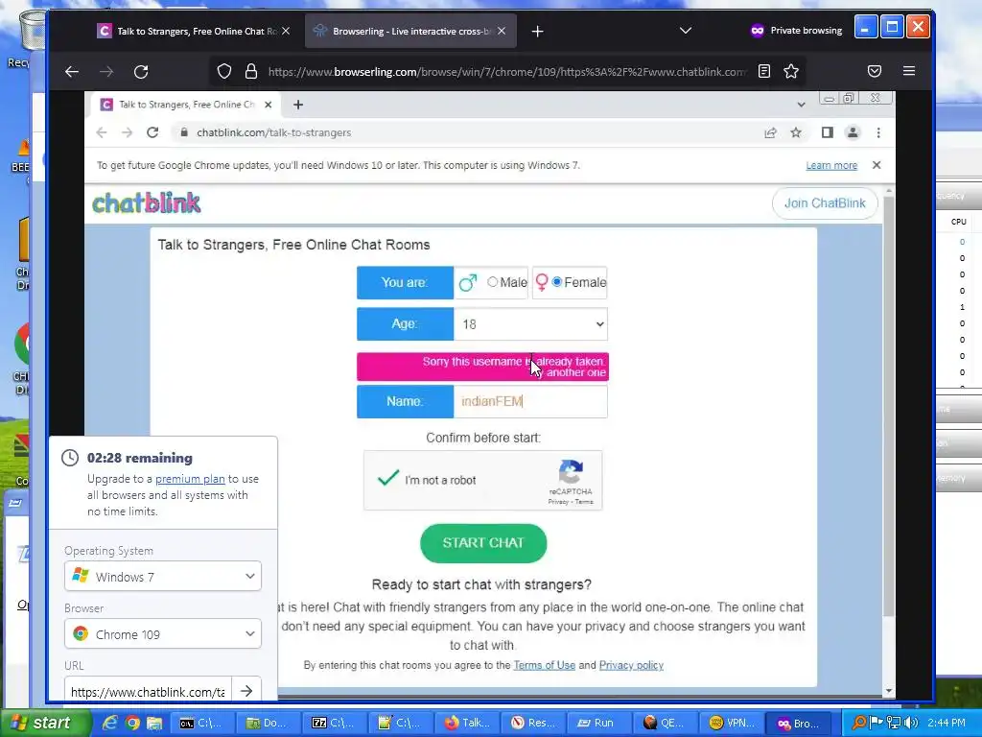The image size is (982, 737).
Task: Close the Talk to Strangers Firefox tab
Action: pyautogui.click(x=286, y=31)
